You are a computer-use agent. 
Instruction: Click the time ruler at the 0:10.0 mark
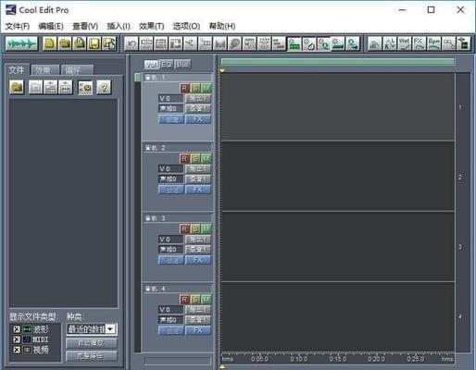click(298, 359)
